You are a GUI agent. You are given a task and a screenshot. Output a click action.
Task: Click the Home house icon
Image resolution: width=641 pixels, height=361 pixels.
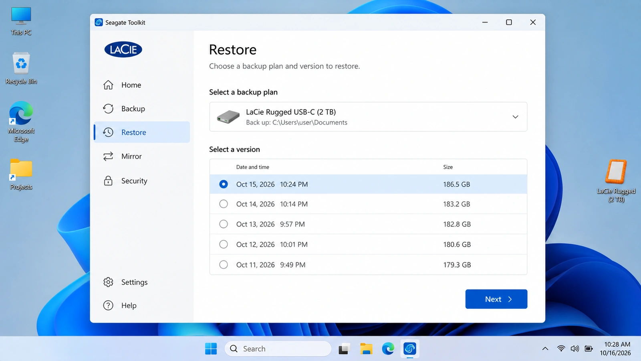108,85
